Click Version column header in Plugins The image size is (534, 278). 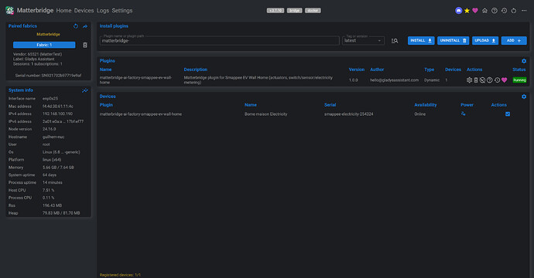coord(357,69)
